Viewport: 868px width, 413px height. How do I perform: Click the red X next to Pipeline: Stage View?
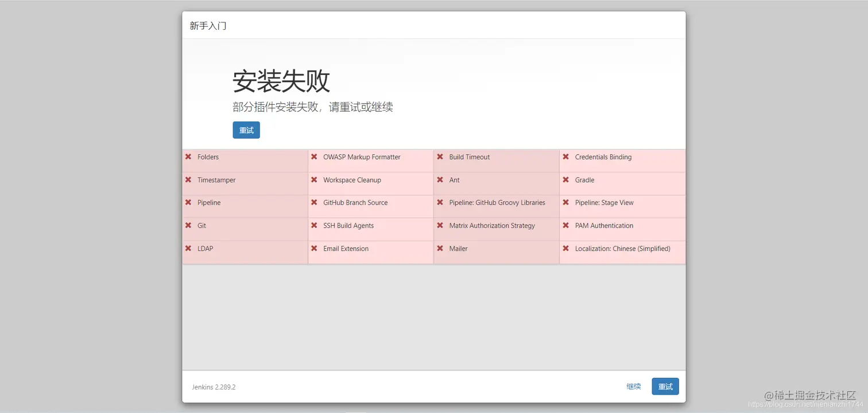[x=565, y=203]
